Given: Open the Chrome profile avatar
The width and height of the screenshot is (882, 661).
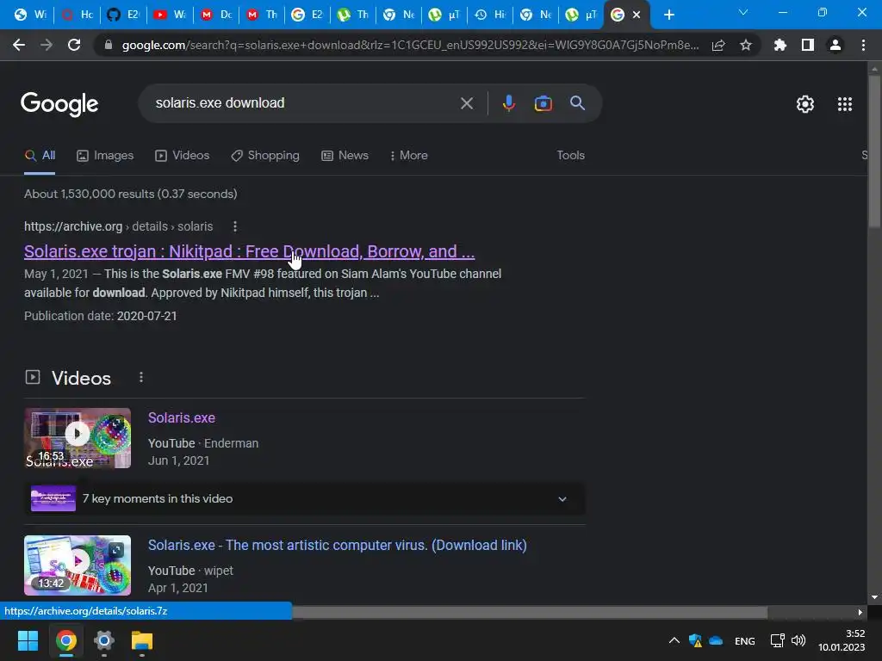Looking at the screenshot, I should (x=835, y=45).
